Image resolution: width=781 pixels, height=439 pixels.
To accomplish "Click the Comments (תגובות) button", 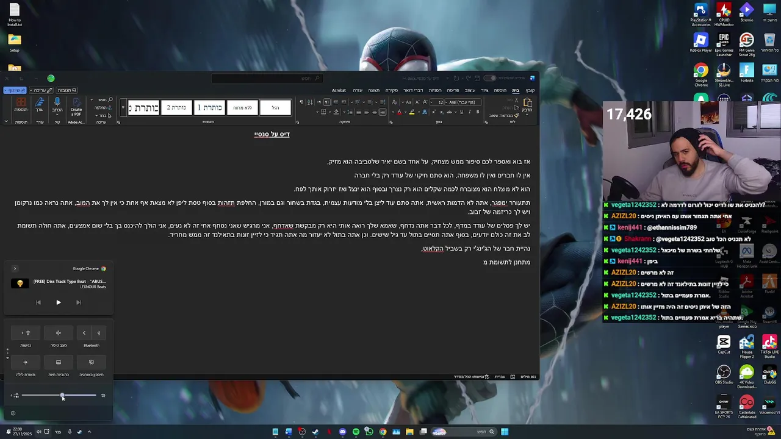I will tap(67, 90).
